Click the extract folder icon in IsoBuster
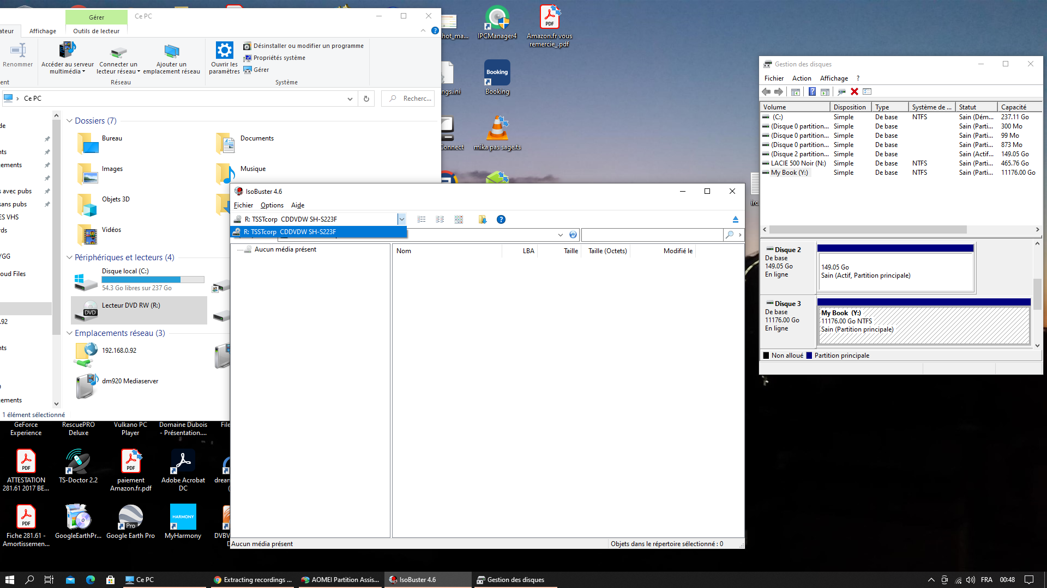The width and height of the screenshot is (1047, 588). pyautogui.click(x=482, y=219)
